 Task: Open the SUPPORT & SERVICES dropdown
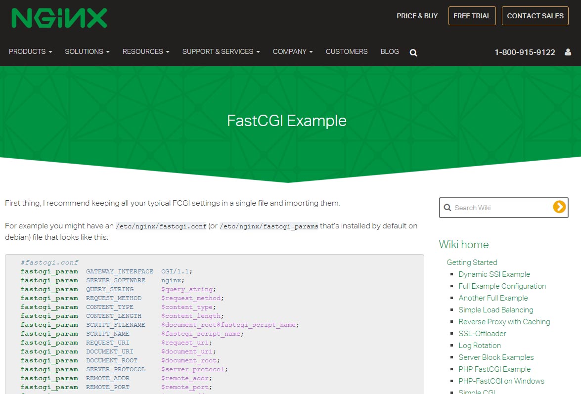[x=221, y=51]
